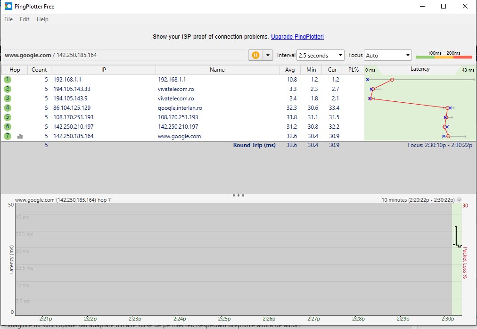The height and width of the screenshot is (329, 477).
Task: Open the File menu
Action: pos(8,19)
